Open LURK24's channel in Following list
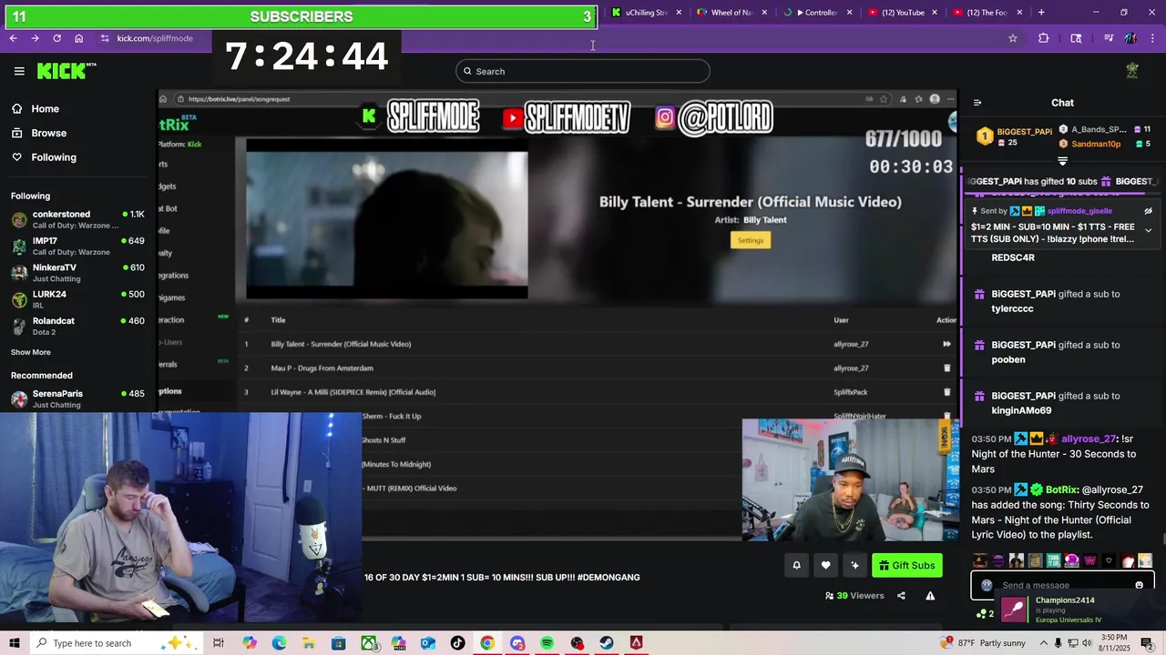The width and height of the screenshot is (1166, 655). [x=77, y=298]
